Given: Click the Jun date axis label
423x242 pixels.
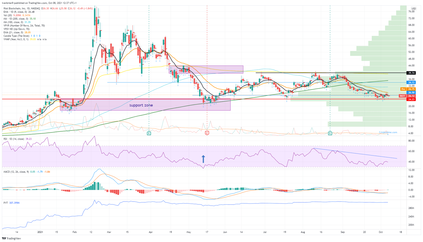Looking at the screenshot, I should [x=225, y=232].
